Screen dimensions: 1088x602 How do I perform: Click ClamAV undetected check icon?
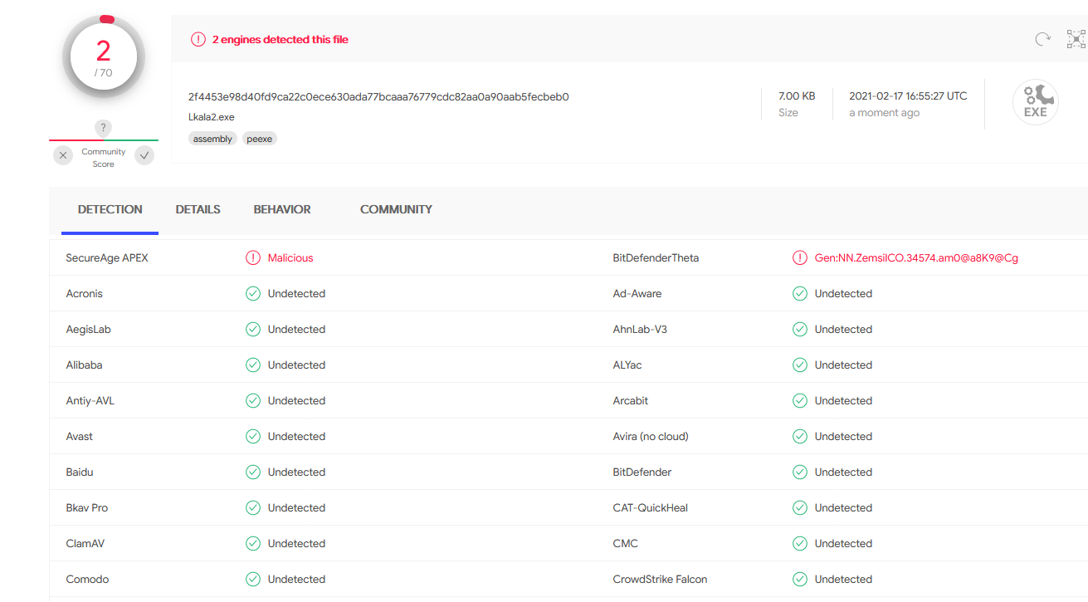[253, 544]
